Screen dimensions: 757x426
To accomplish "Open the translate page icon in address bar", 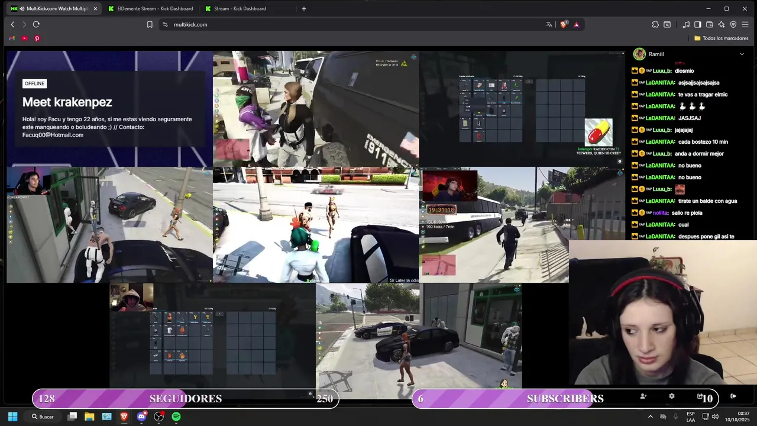I will 549,24.
